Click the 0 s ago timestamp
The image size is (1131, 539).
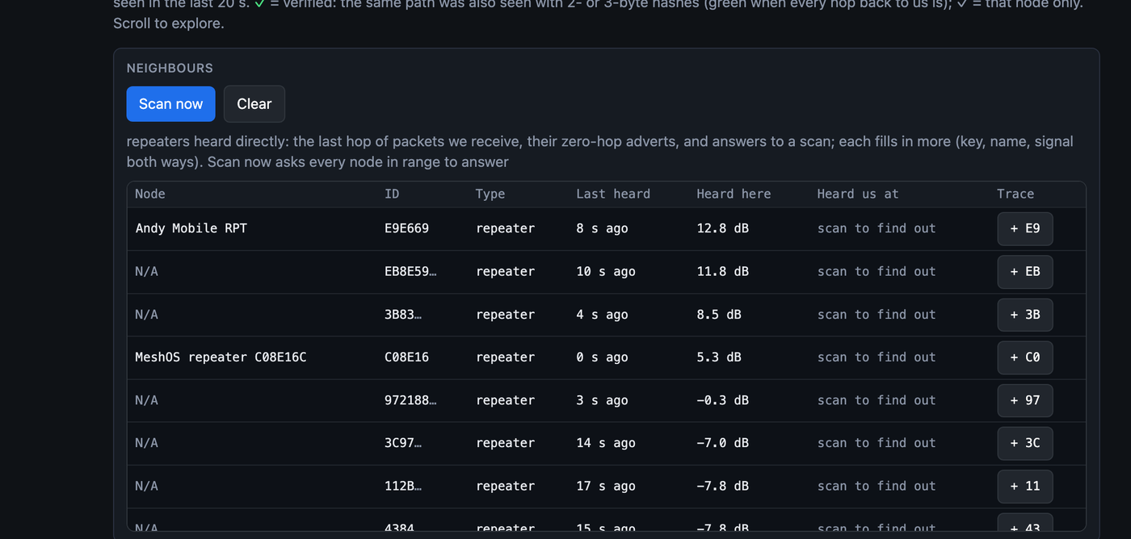point(602,357)
